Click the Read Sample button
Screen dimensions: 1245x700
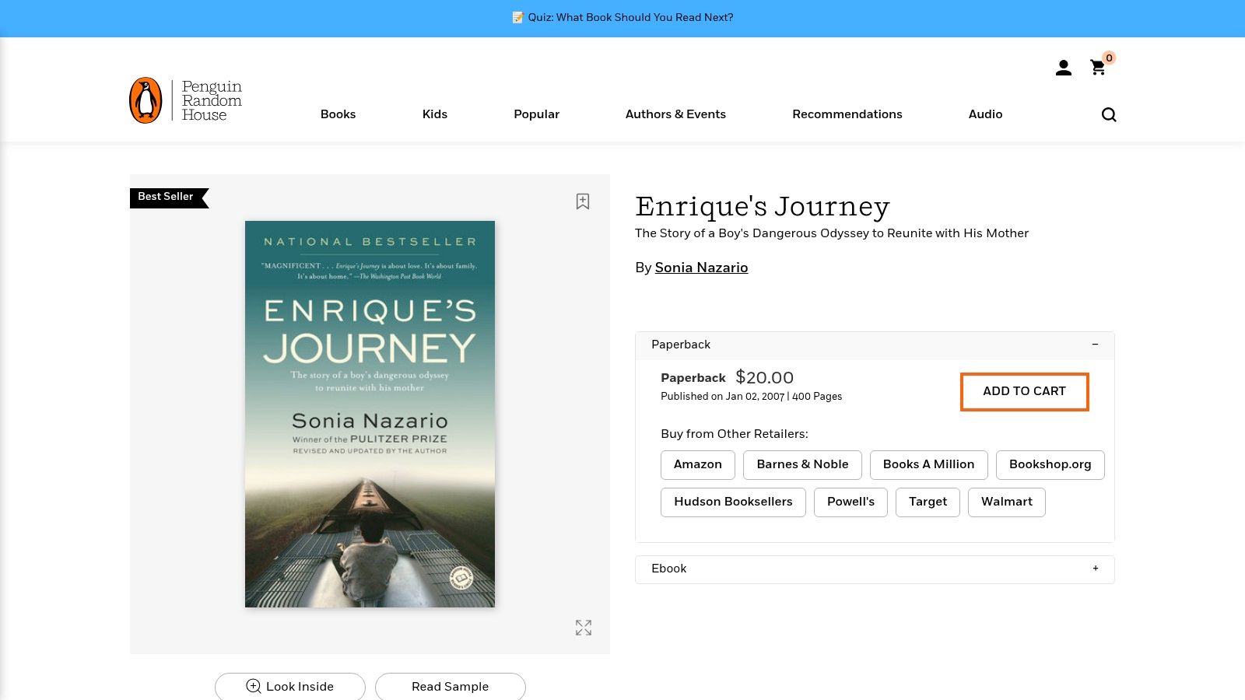450,686
